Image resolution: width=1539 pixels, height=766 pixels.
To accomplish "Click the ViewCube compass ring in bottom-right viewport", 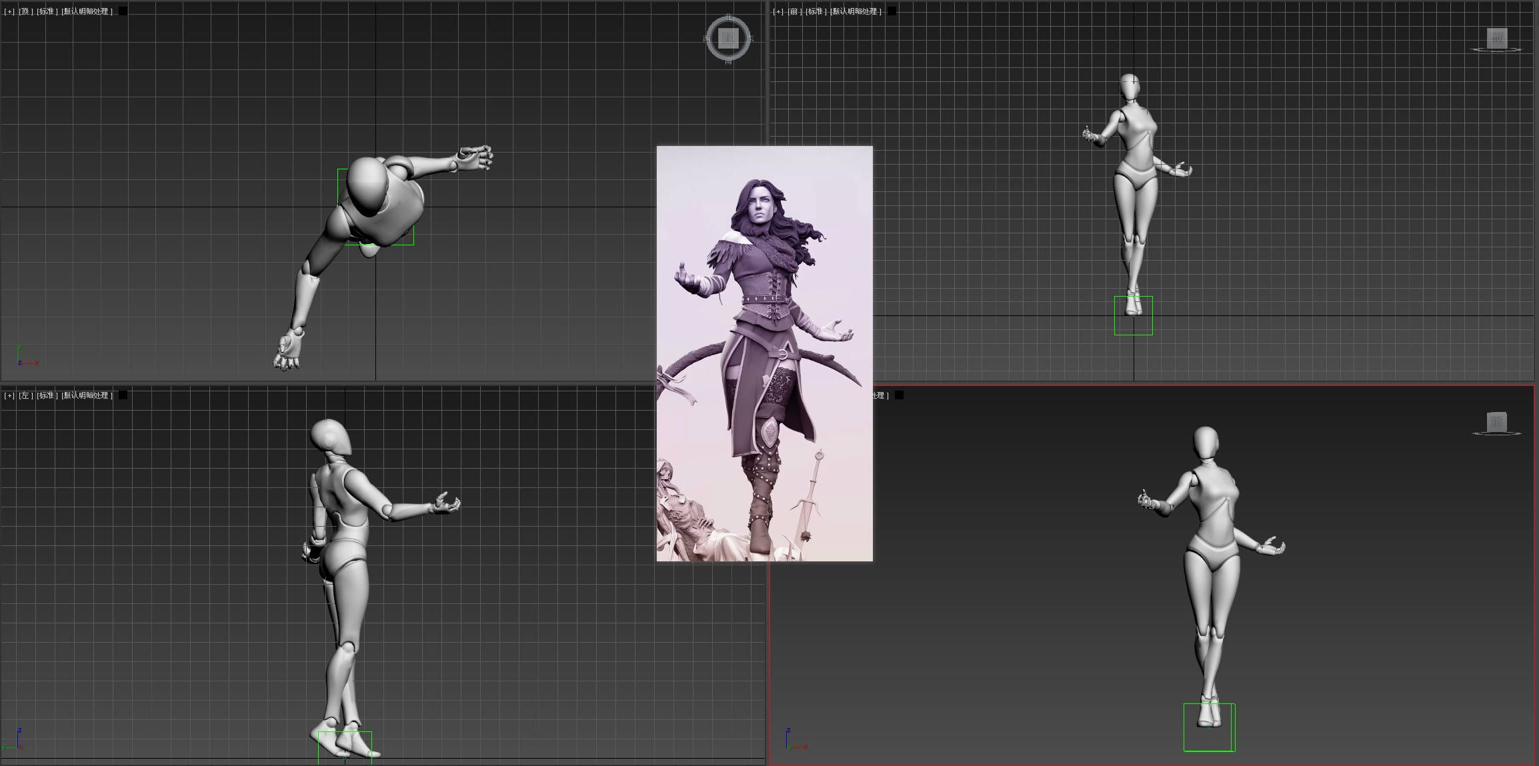I will coord(1497,433).
